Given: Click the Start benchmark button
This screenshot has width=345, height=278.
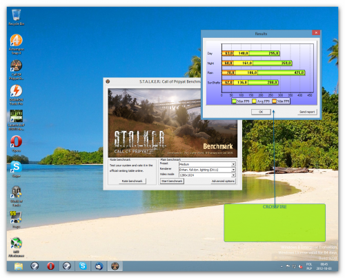Looking at the screenshot, I should coord(172,181).
